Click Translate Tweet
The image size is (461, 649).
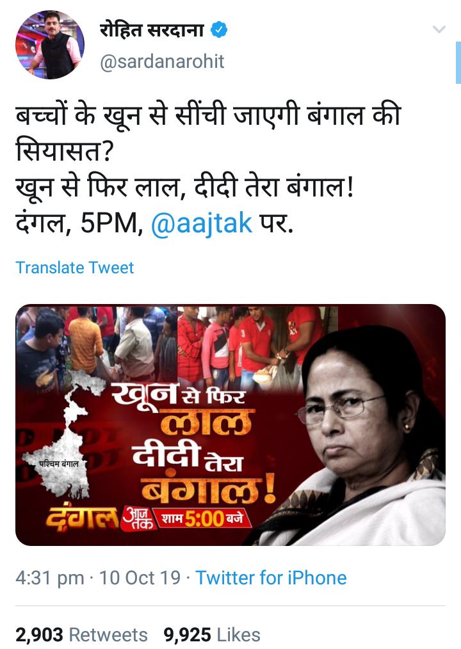(74, 268)
